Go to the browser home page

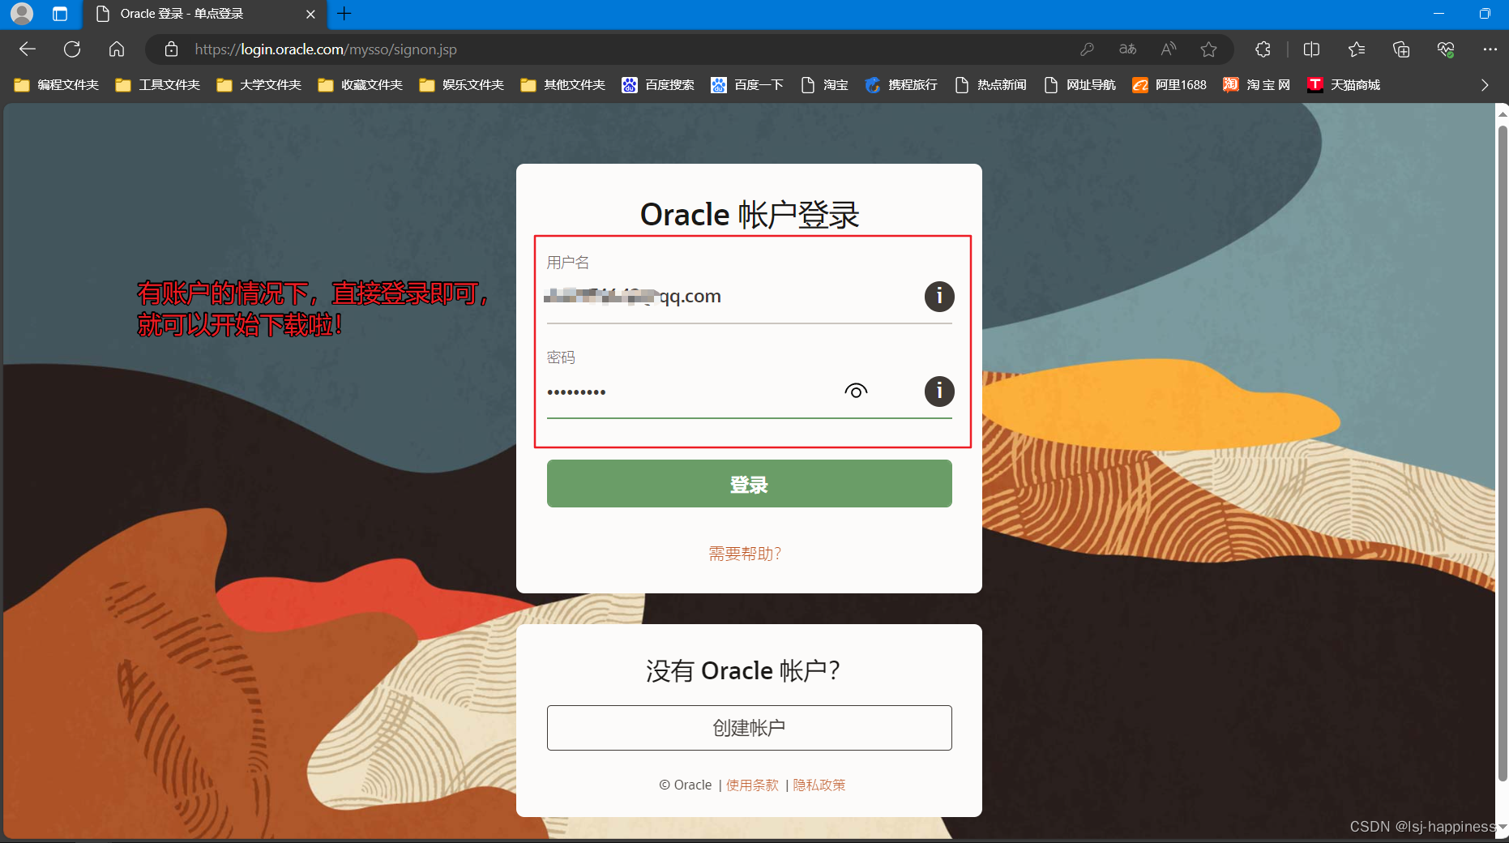tap(117, 49)
